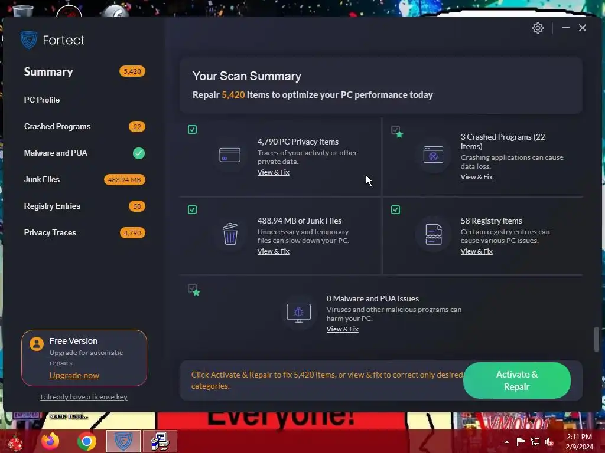Toggle the Crashed Programs premium checkbox
The width and height of the screenshot is (605, 453).
(396, 131)
